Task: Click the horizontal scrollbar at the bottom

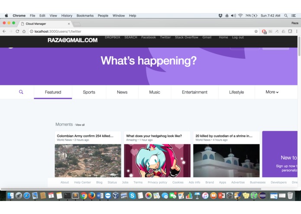Action: (131, 189)
